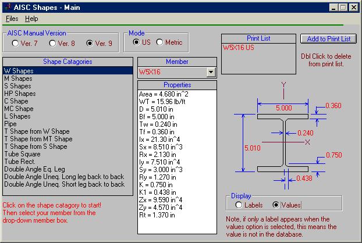Select T Shape from S Shape
The width and height of the screenshot is (362, 243).
point(68,146)
